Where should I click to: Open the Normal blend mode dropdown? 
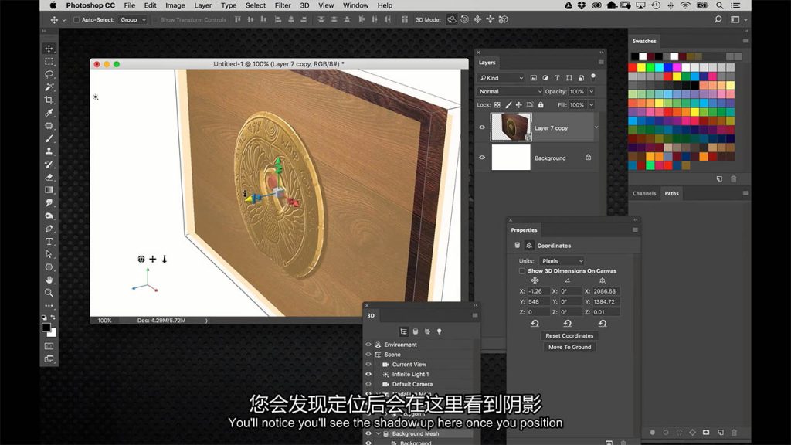[x=510, y=91]
